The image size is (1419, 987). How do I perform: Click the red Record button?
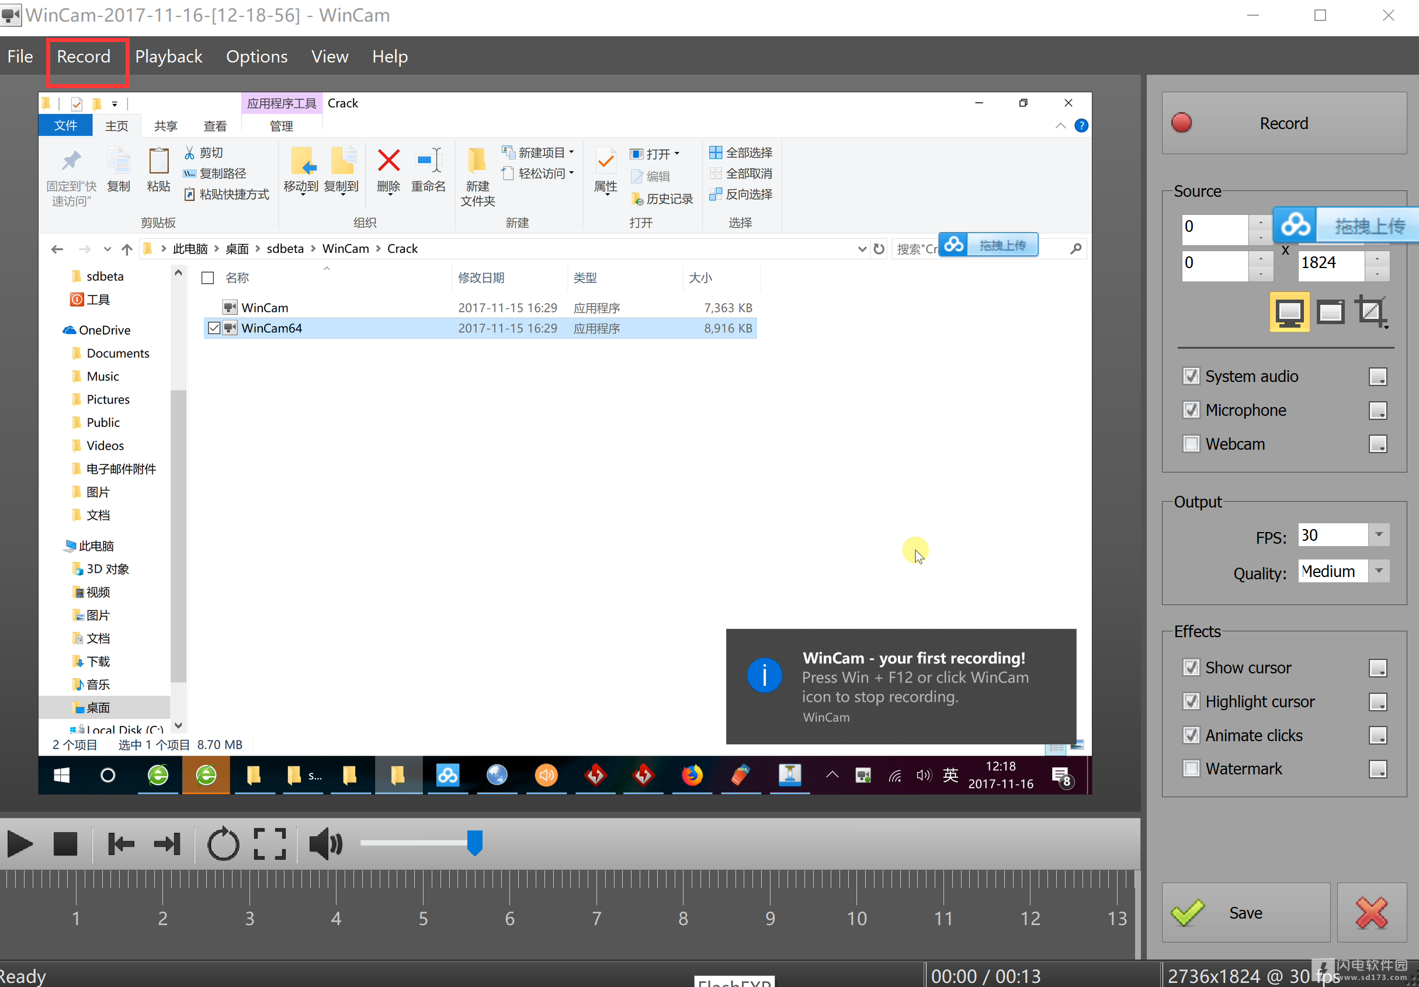(x=1284, y=123)
